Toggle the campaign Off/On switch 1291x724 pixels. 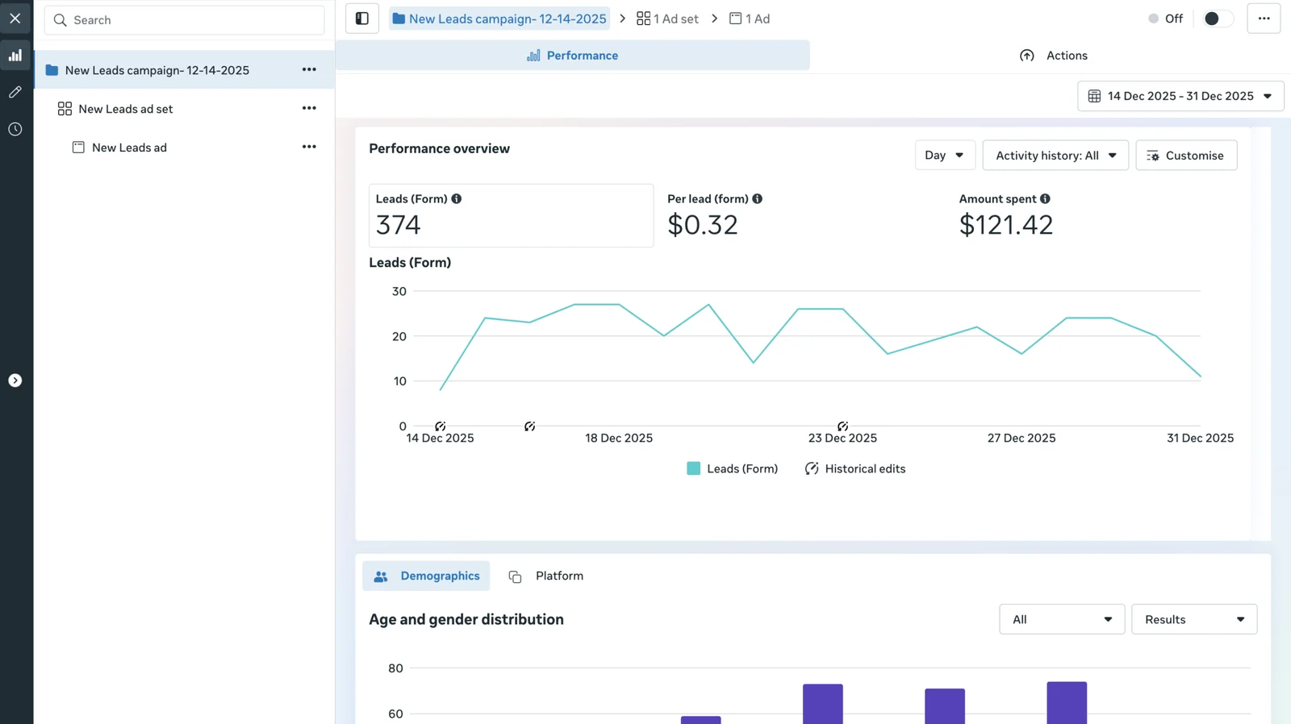click(1217, 19)
